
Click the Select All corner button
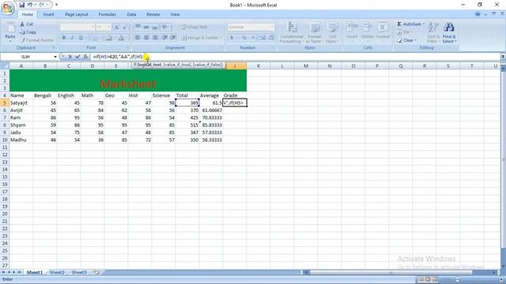coord(5,66)
